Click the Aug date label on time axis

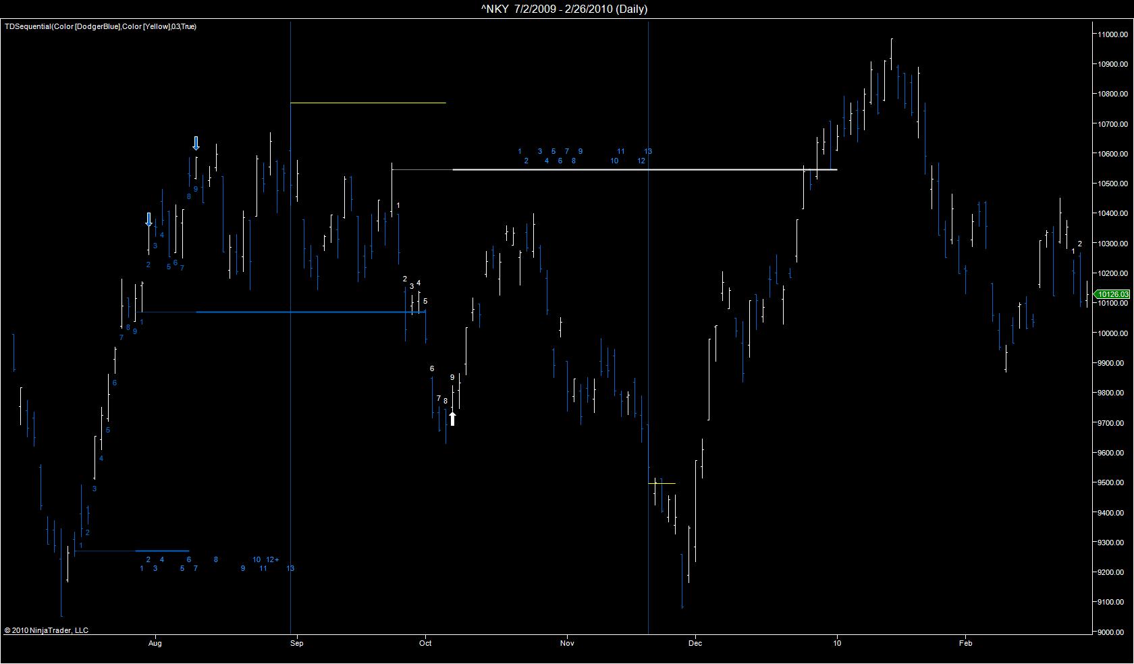(155, 643)
